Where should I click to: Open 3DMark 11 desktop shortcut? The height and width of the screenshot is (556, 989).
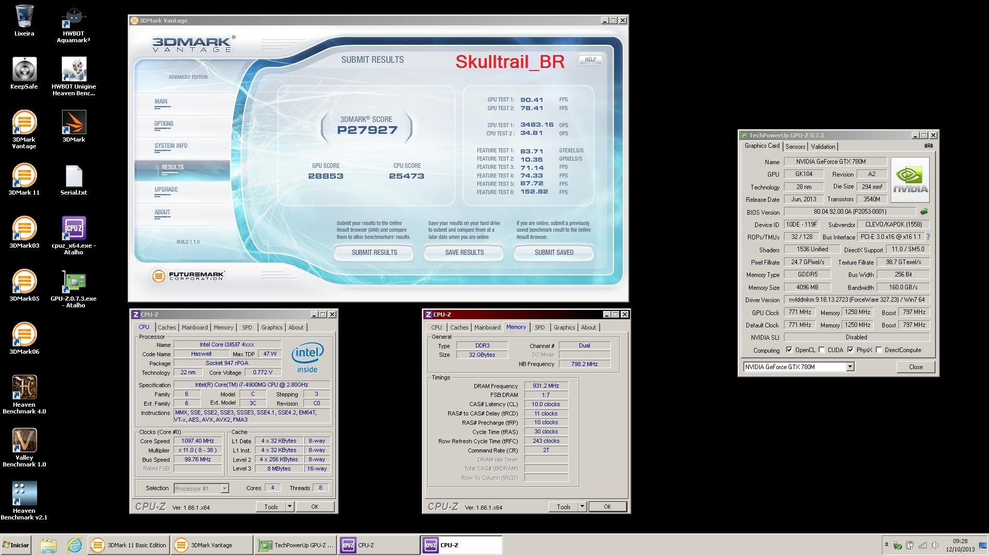coord(24,179)
